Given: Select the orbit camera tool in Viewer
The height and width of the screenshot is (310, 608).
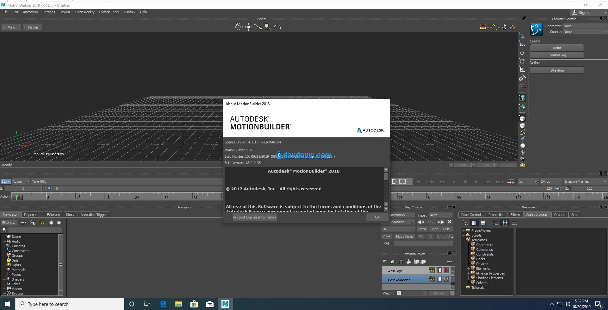Looking at the screenshot, I should 239,27.
